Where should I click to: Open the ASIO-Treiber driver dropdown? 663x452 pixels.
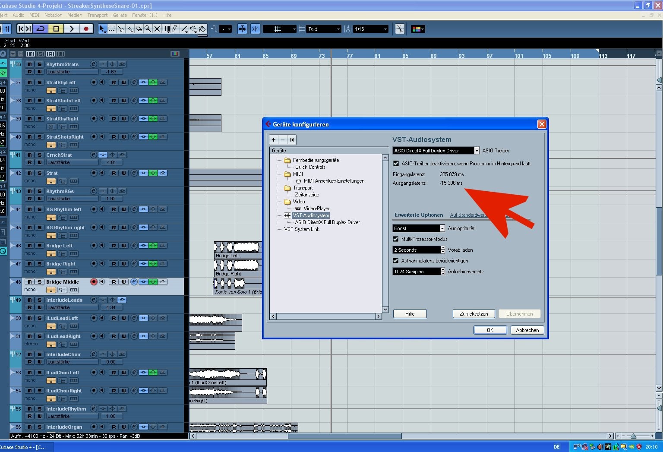436,151
